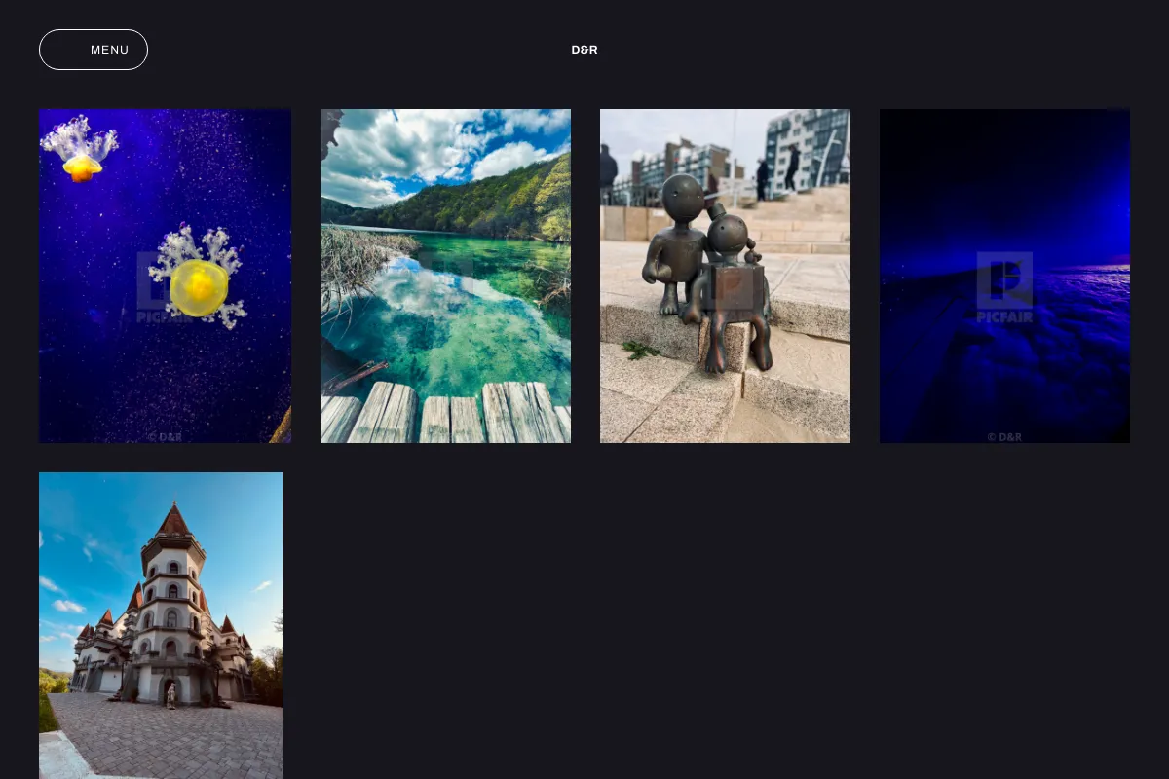The image size is (1169, 779).
Task: Click the D&R site title
Action: click(584, 50)
